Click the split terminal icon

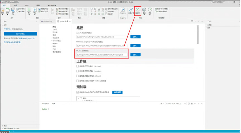pos(189,104)
